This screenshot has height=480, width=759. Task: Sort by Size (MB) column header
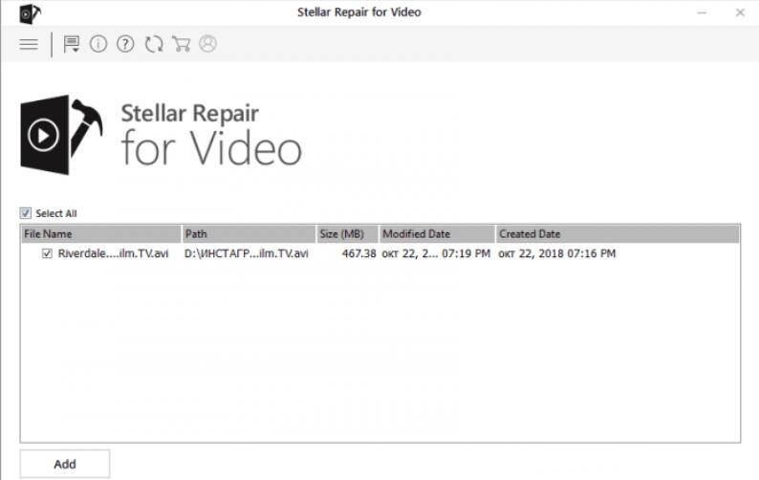(348, 234)
